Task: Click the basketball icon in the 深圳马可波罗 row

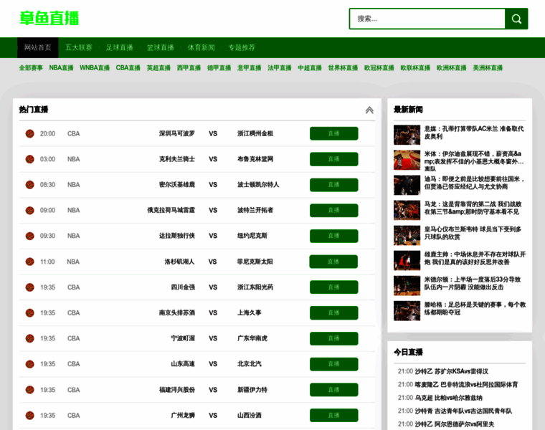Action: coord(30,133)
